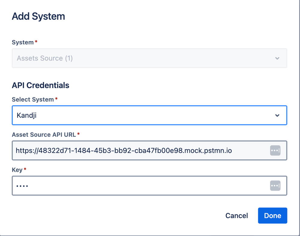This screenshot has height=236, width=300.
Task: Click the password manager icon in Key field
Action: (x=275, y=186)
